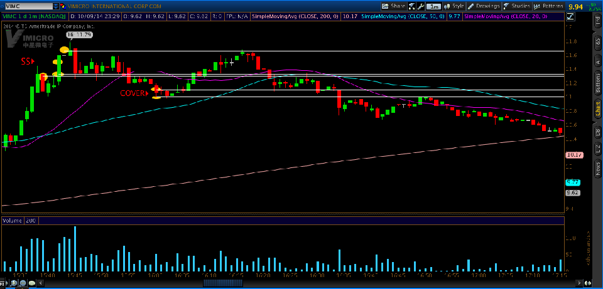Switch to the News sidebar tab
The width and height of the screenshot is (603, 289).
[x=598, y=166]
